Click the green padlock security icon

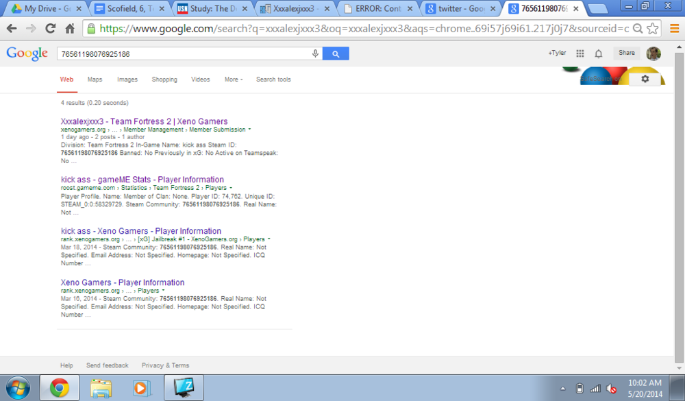click(x=91, y=29)
